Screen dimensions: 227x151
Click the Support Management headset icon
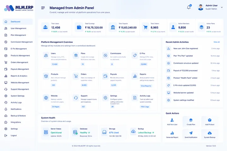click(x=6, y=89)
